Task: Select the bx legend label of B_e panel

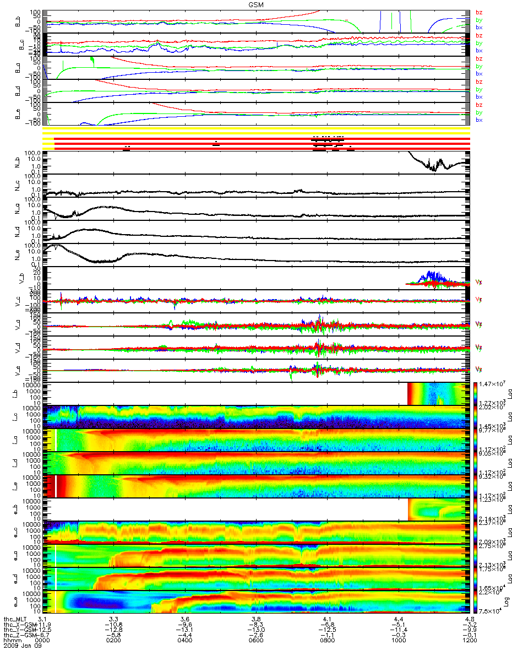Action: coord(479,120)
